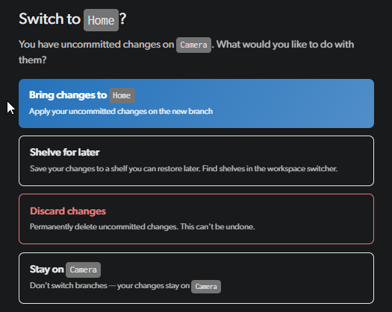Screen dimensions: 392x312
Task: Click the Save your changes to a shelf description
Action: tap(184, 168)
